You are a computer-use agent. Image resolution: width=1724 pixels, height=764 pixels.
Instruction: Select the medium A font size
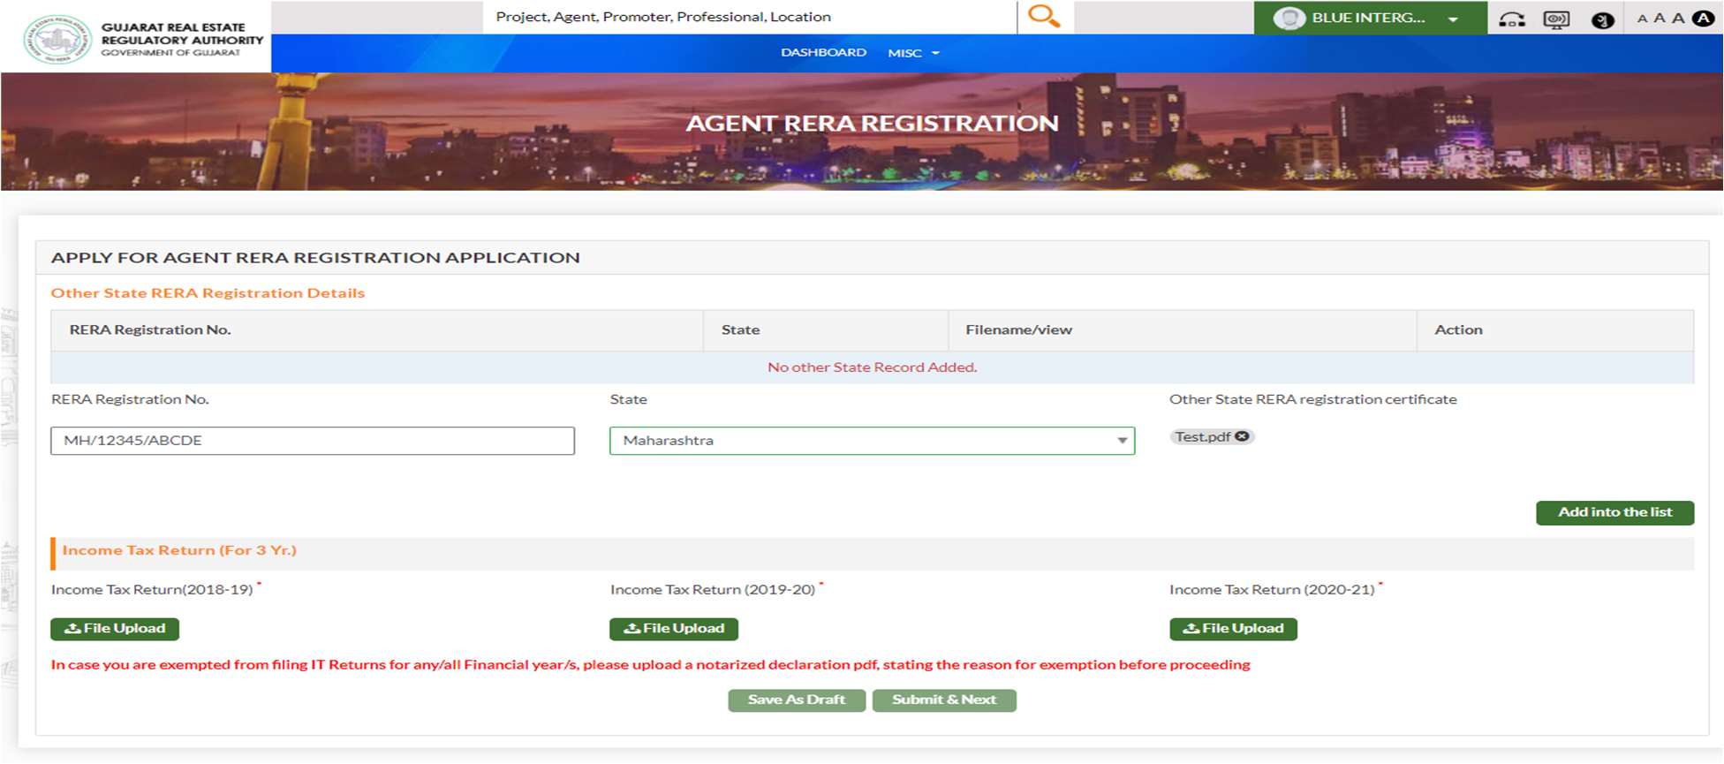(x=1660, y=19)
